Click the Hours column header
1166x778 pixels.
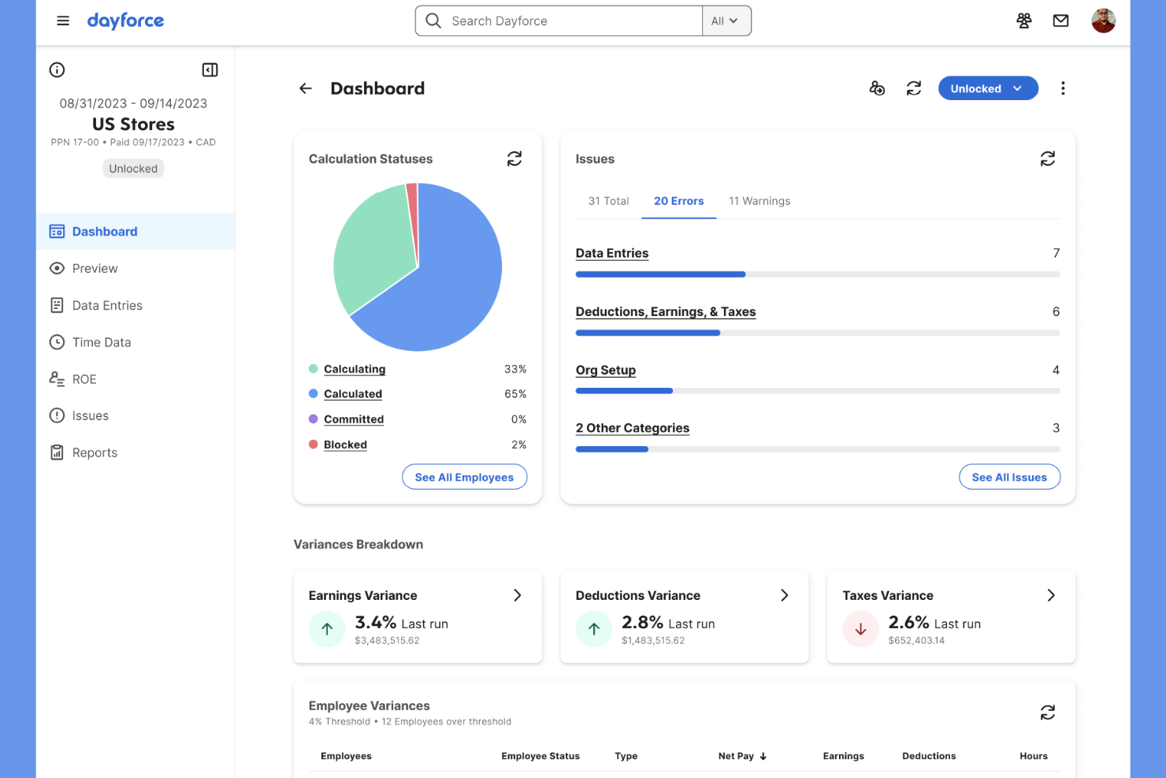point(1034,756)
